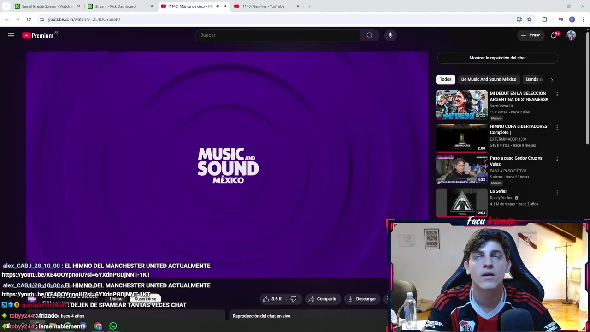Close the Kick Dashboard tab
The height and width of the screenshot is (332, 590).
coord(152,6)
